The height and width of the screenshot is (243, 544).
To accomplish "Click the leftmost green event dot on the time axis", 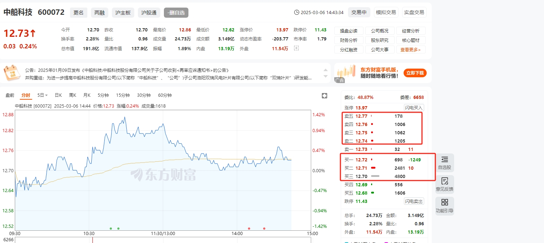I will [x=111, y=229].
